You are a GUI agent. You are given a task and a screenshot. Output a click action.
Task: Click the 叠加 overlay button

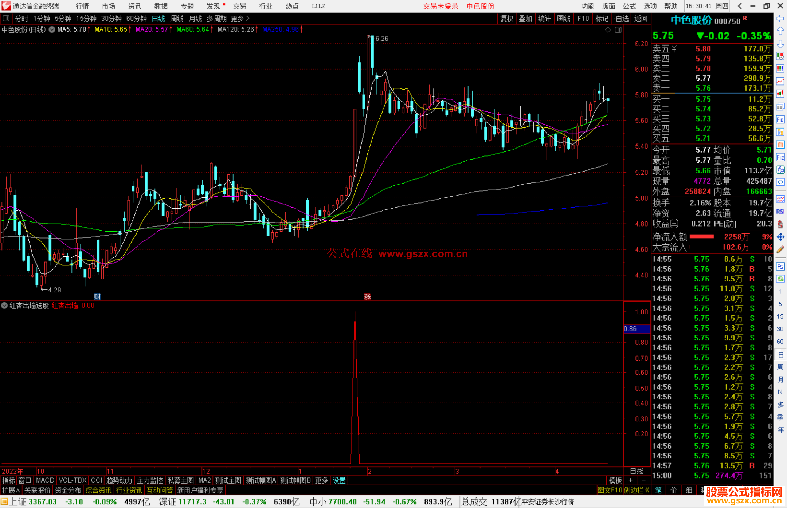pos(525,19)
